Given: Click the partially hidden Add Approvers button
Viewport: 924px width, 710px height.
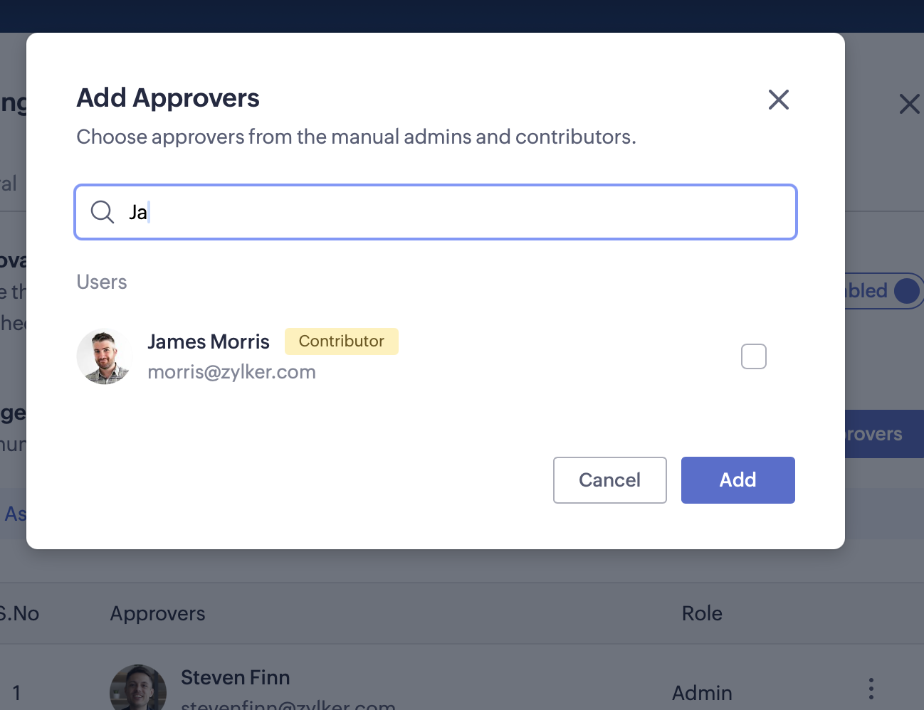Looking at the screenshot, I should coord(884,434).
